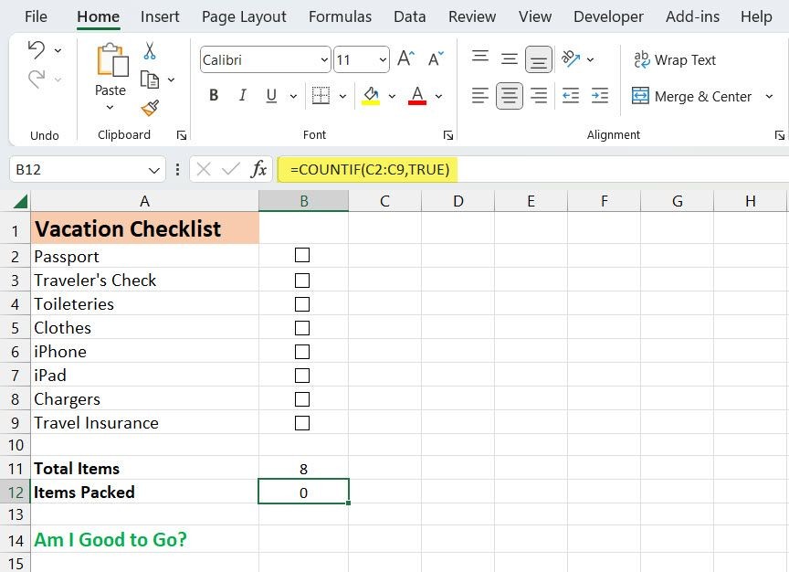The height and width of the screenshot is (572, 789).
Task: Switch to the Data tab
Action: point(410,16)
